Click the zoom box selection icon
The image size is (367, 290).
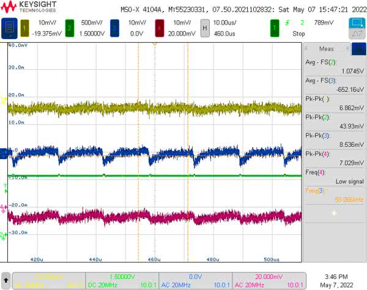[x=357, y=23]
